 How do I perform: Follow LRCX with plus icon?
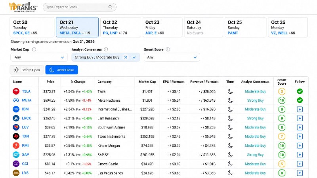point(300,118)
